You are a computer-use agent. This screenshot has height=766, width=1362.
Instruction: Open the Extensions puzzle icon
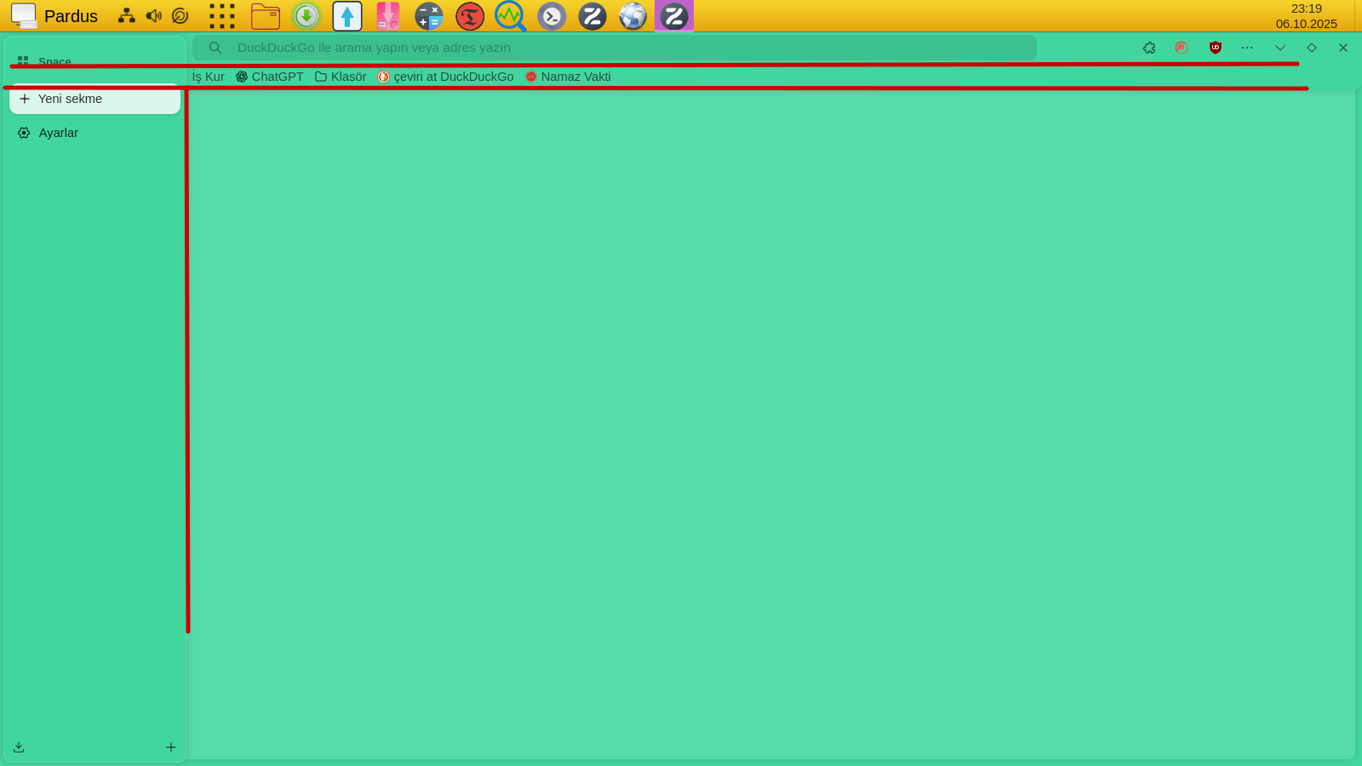(x=1149, y=48)
